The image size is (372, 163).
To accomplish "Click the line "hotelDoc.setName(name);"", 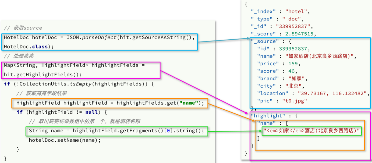I will 65,140.
